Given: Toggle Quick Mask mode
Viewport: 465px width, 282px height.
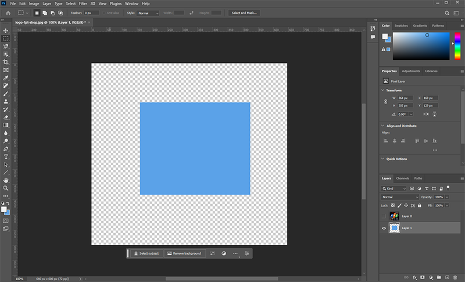Looking at the screenshot, I should [6, 221].
